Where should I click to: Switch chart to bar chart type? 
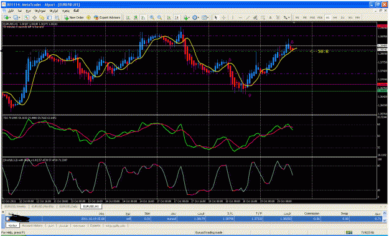128,17
